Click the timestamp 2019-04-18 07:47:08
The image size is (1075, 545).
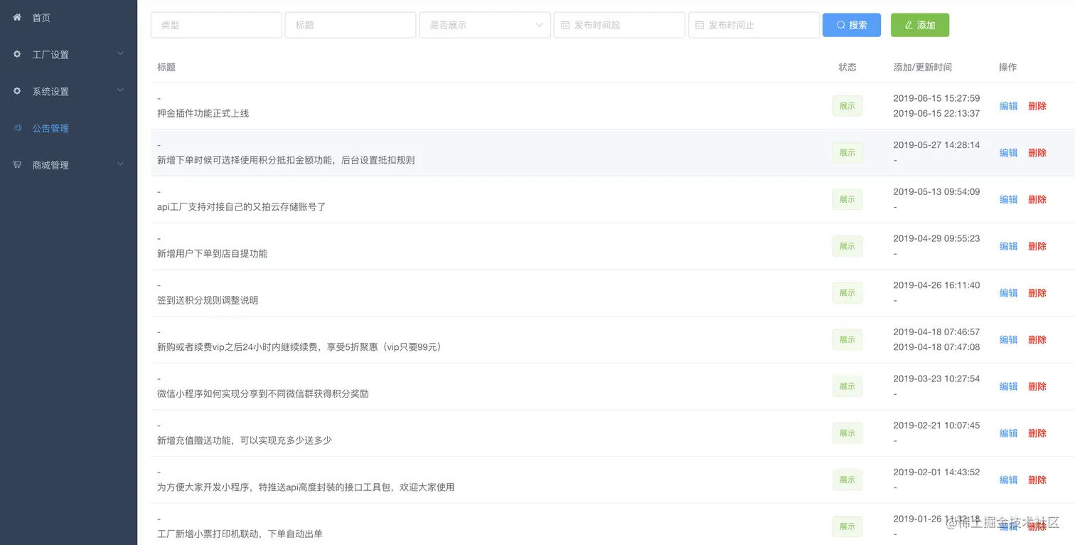tap(936, 347)
